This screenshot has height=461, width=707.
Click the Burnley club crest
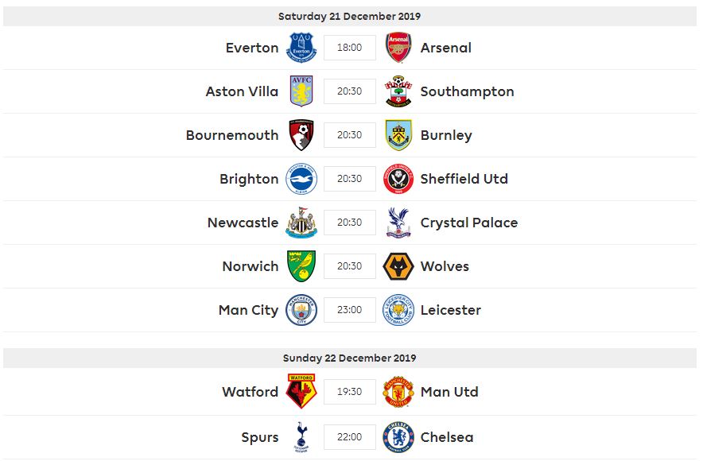[398, 135]
